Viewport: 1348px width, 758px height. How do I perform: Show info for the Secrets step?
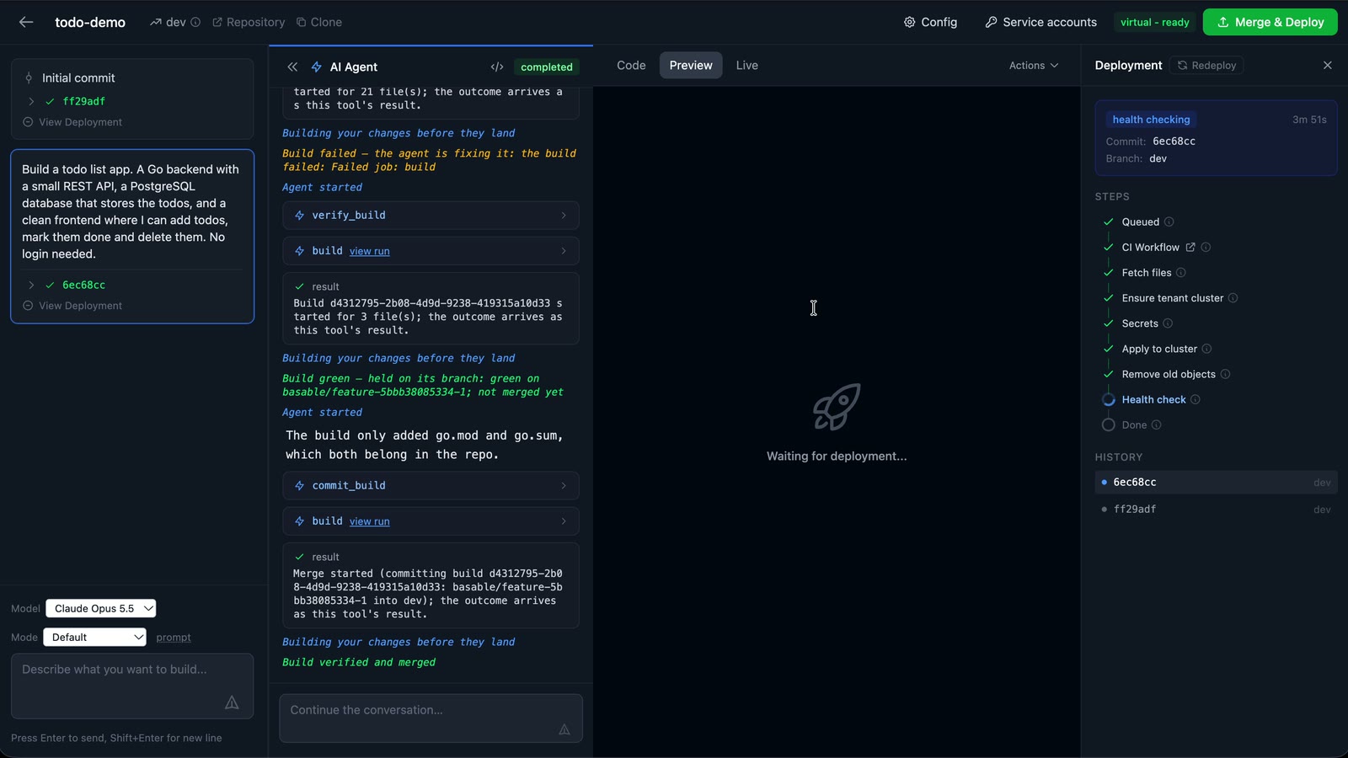[x=1168, y=323]
